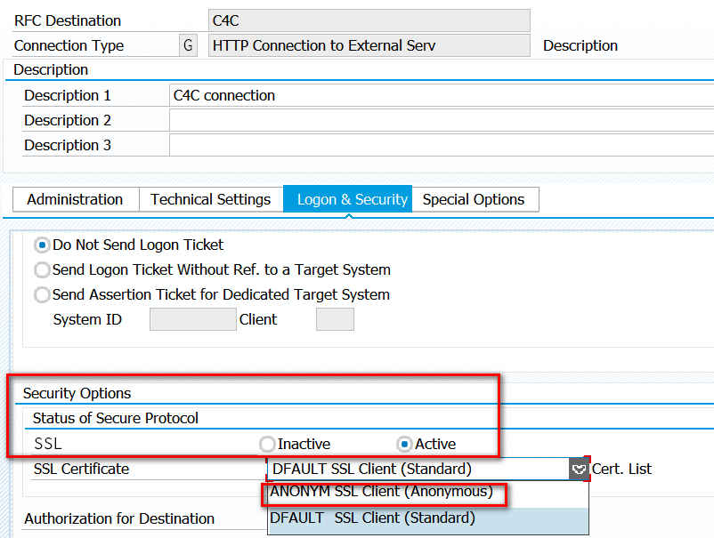This screenshot has height=538, width=714.
Task: Open the Technical Settings tab
Action: coord(210,199)
